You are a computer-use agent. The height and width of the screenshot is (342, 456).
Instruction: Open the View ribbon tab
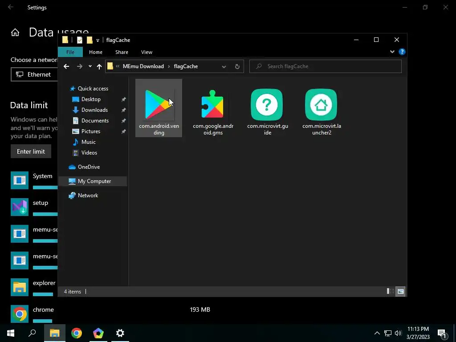(x=147, y=52)
